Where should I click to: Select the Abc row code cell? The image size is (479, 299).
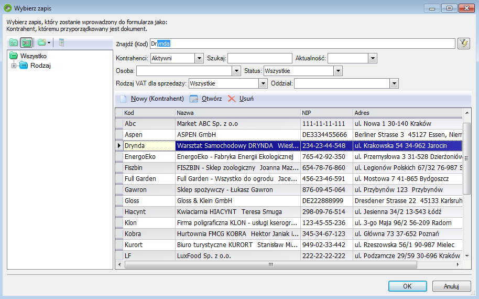[149, 123]
